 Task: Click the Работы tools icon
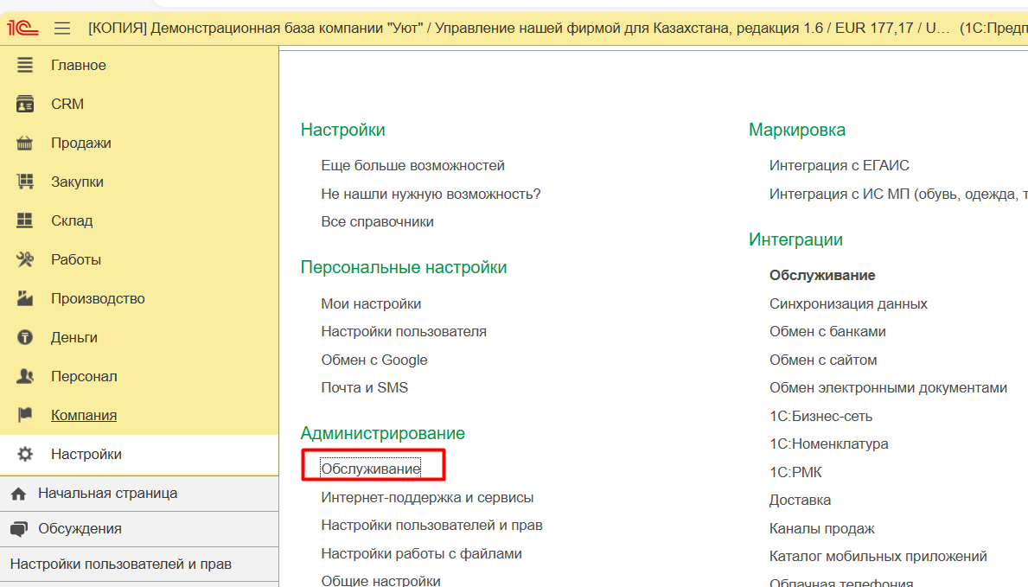coord(25,259)
